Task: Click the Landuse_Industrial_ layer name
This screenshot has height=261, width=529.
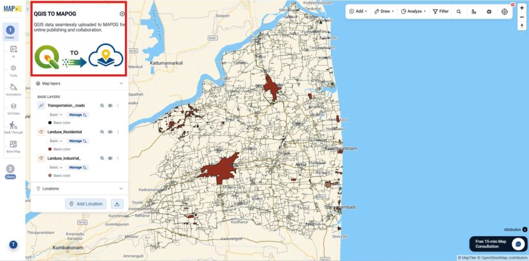Action: (64, 158)
